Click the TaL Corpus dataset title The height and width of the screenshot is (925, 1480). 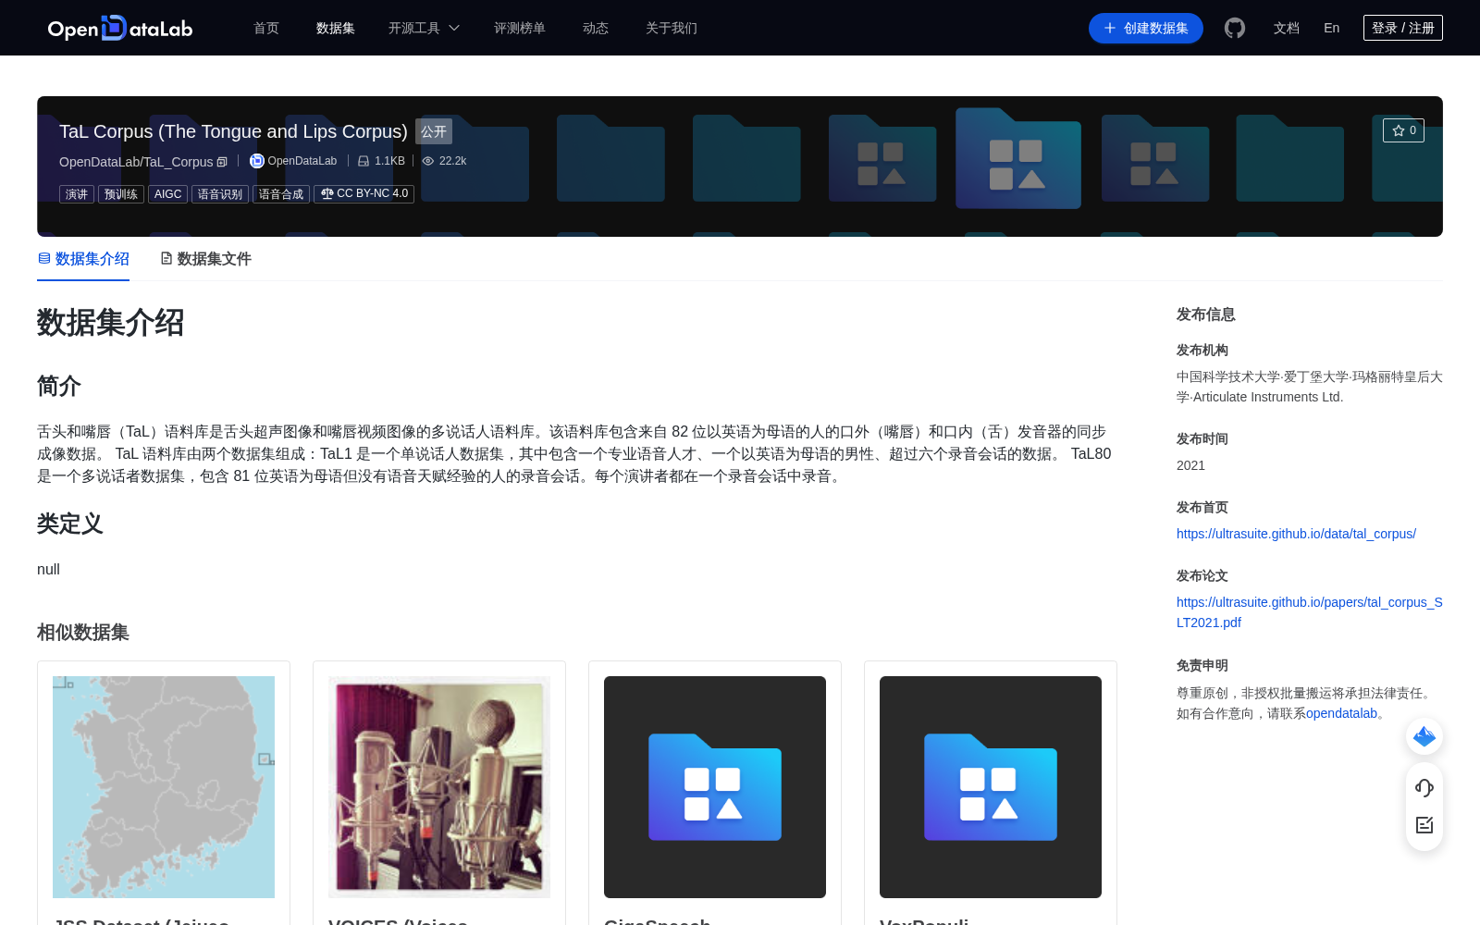[233, 131]
